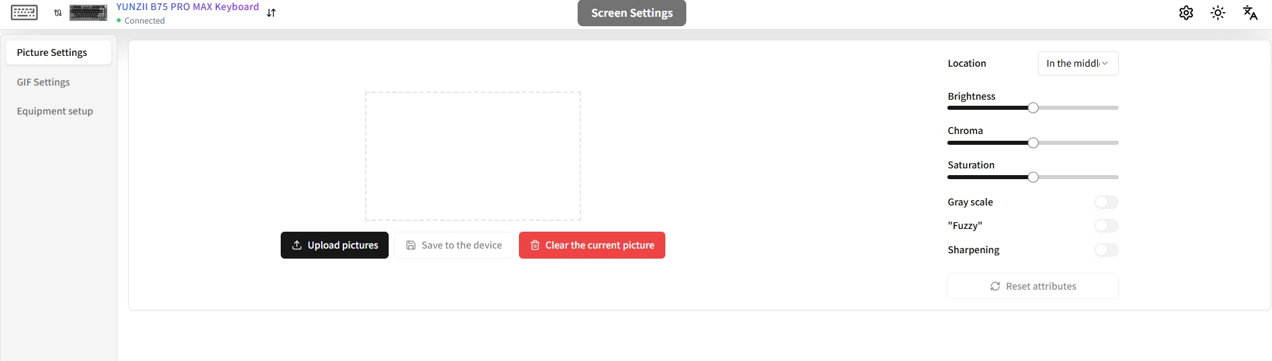1272x361 pixels.
Task: Open the Location dropdown
Action: (1078, 63)
